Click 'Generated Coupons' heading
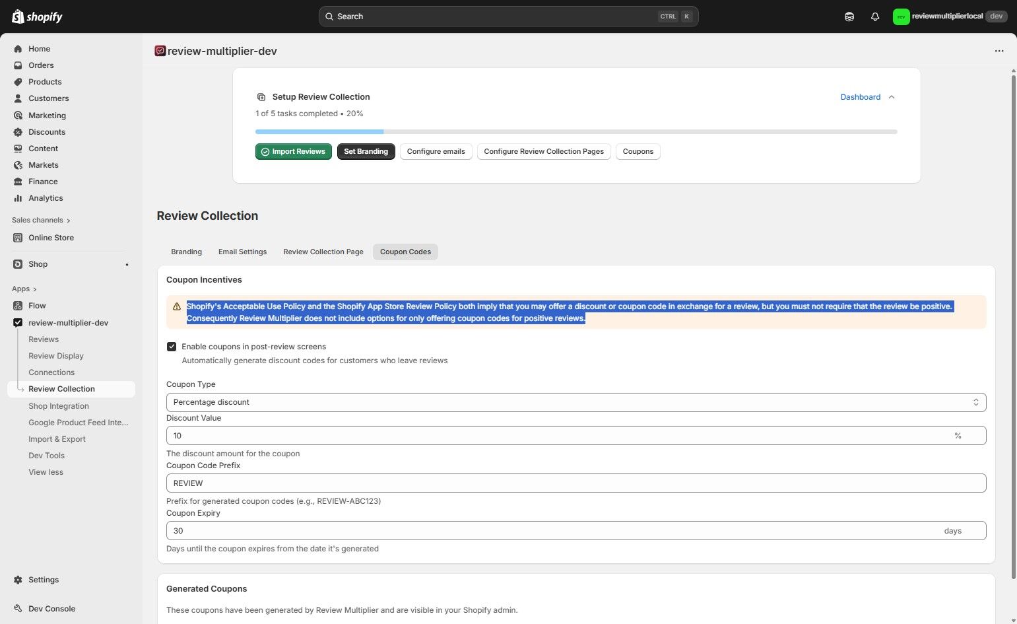 (207, 589)
